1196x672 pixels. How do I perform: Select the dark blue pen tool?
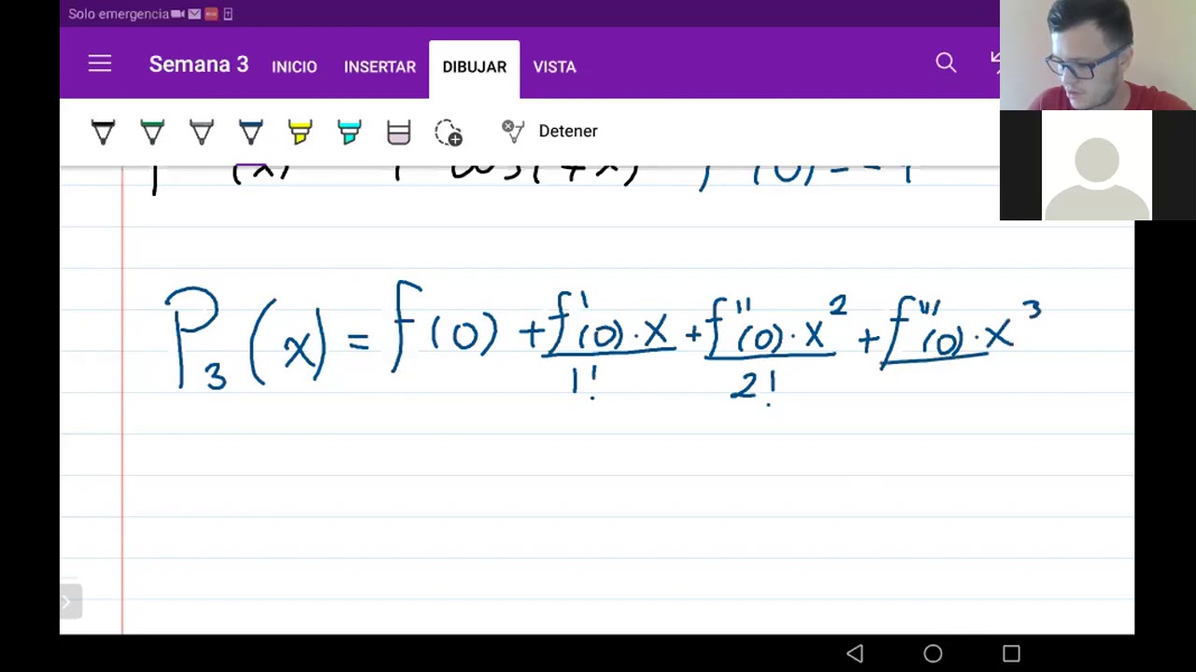tap(250, 132)
